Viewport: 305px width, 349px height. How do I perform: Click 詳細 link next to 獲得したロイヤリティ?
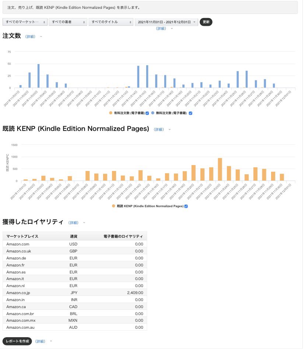click(x=73, y=223)
